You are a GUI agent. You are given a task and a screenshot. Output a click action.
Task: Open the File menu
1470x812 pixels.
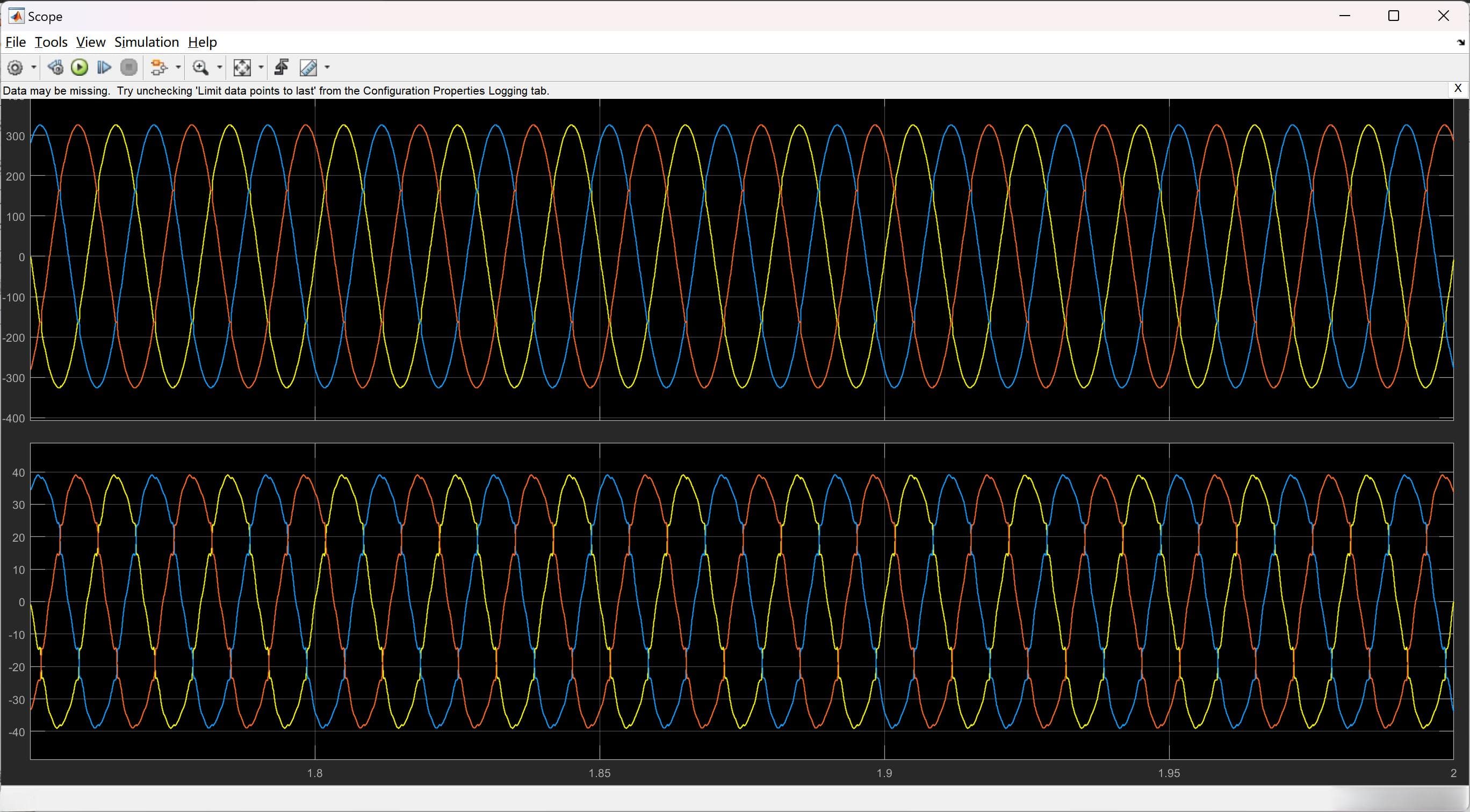(x=16, y=42)
